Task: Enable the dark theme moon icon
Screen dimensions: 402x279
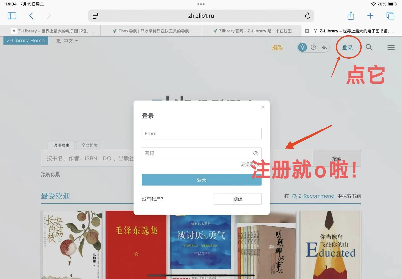Action: coord(314,47)
